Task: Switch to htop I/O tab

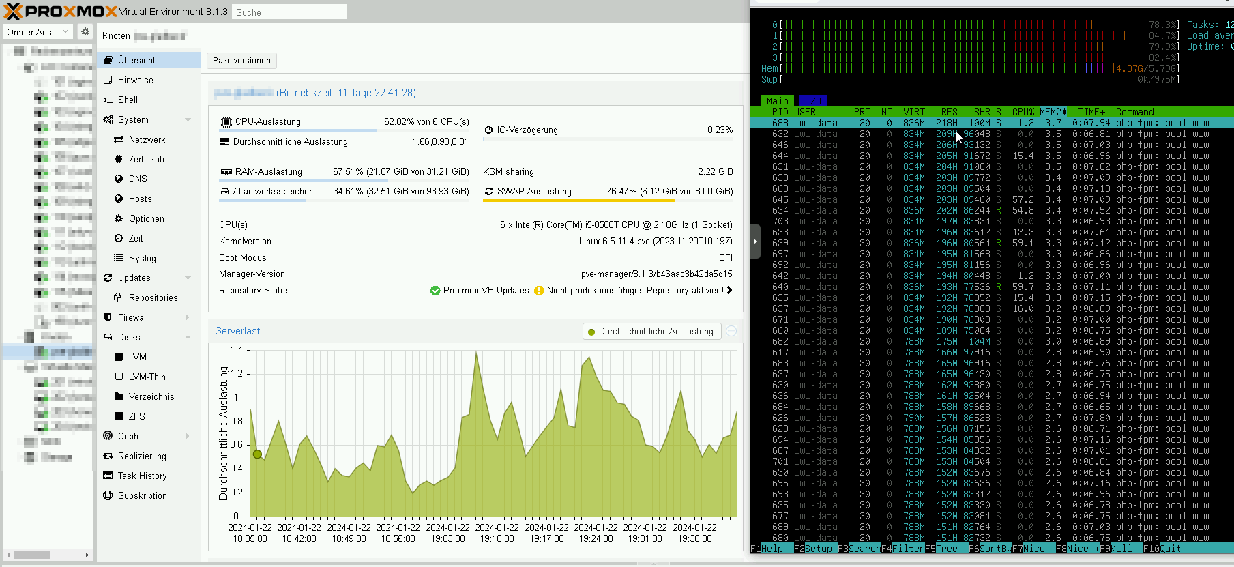Action: point(812,101)
